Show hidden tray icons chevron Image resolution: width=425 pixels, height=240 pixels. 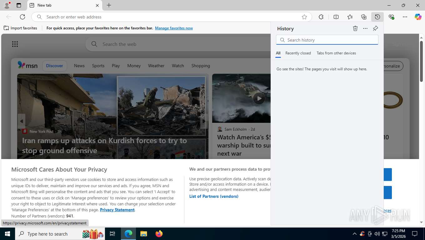(x=354, y=234)
